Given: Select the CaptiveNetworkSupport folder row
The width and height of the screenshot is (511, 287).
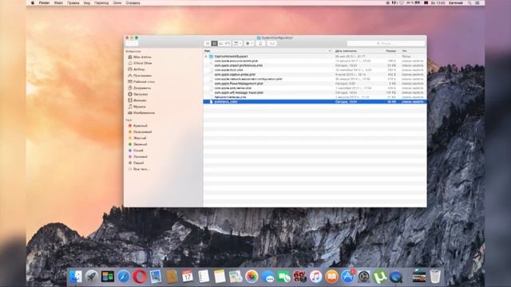Looking at the screenshot, I should click(x=315, y=57).
